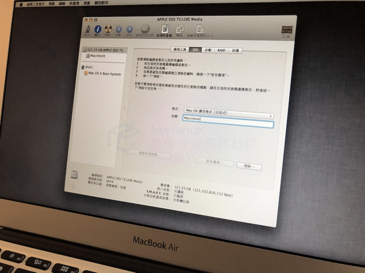Switch to the Partition (分割) tab

point(208,50)
